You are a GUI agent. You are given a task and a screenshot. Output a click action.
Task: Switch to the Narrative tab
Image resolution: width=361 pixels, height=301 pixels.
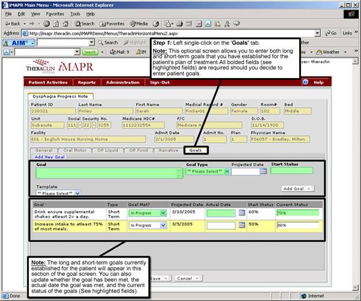pyautogui.click(x=168, y=150)
